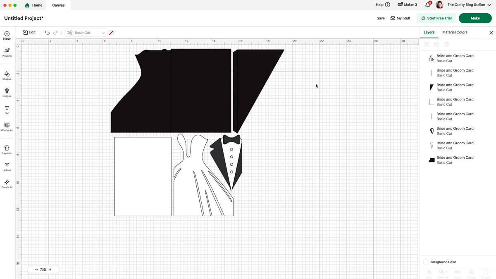Open the Maker 3 machine selector
The image size is (496, 279).
407,5
